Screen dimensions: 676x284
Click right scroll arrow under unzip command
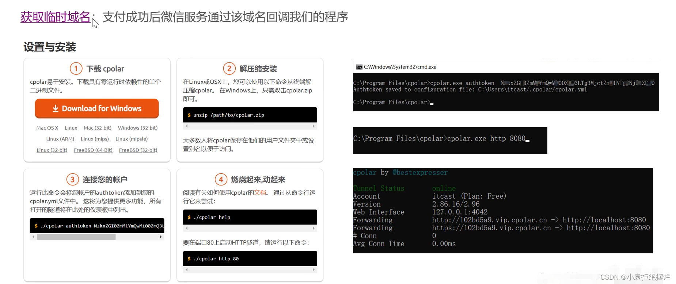click(x=314, y=126)
